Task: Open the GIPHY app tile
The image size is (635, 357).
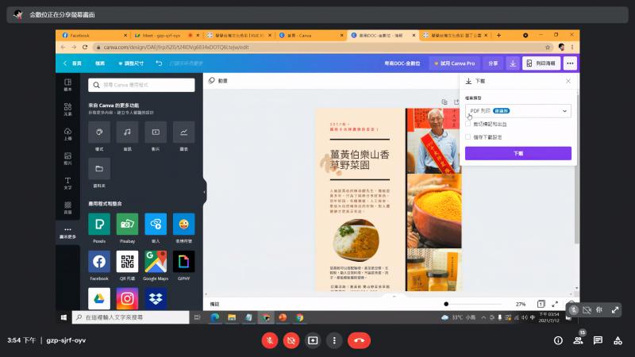Action: (183, 261)
